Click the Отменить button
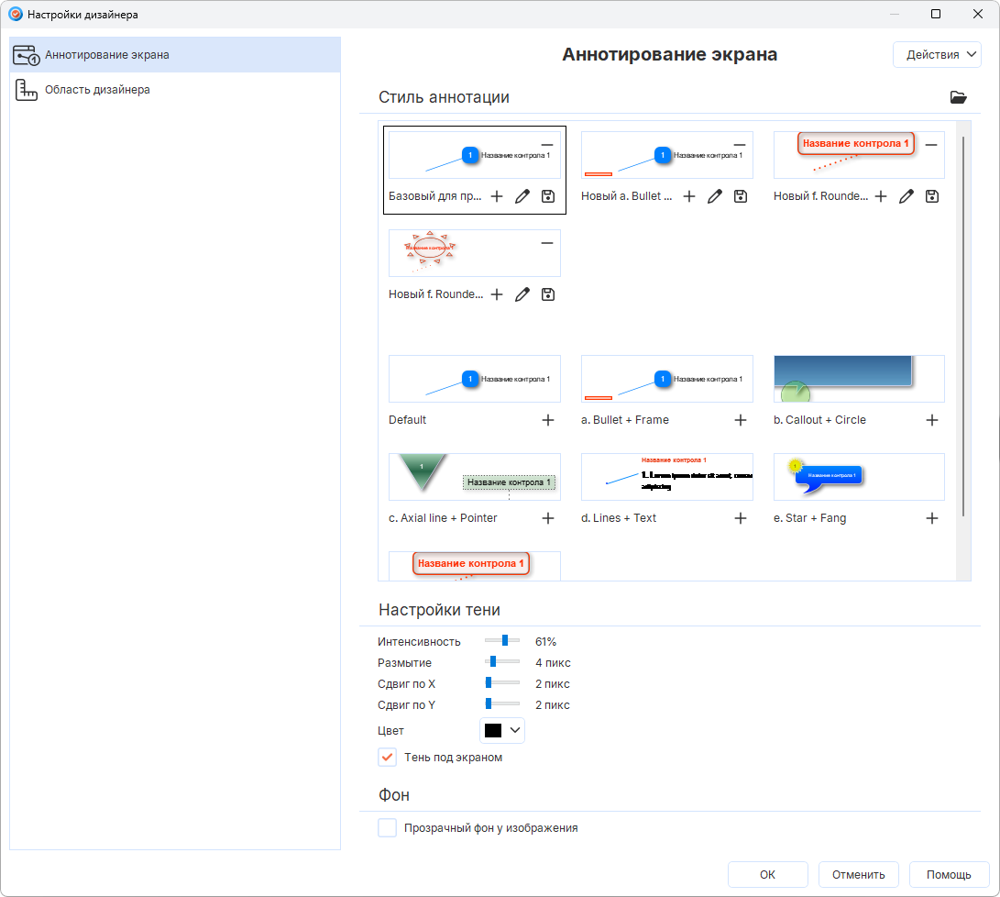 (858, 874)
